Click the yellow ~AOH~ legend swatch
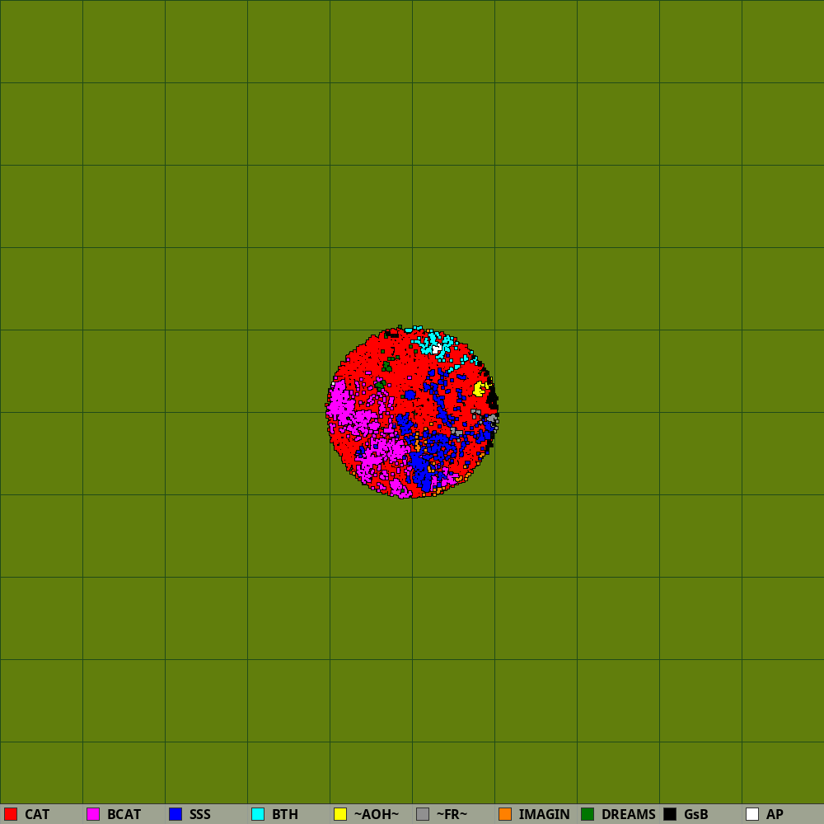Screen dimensions: 824x824 tap(340, 814)
